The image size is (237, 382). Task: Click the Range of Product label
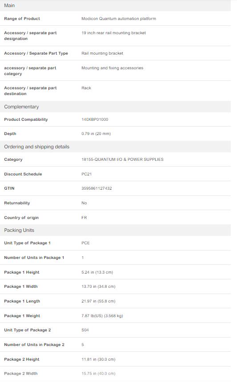click(22, 19)
